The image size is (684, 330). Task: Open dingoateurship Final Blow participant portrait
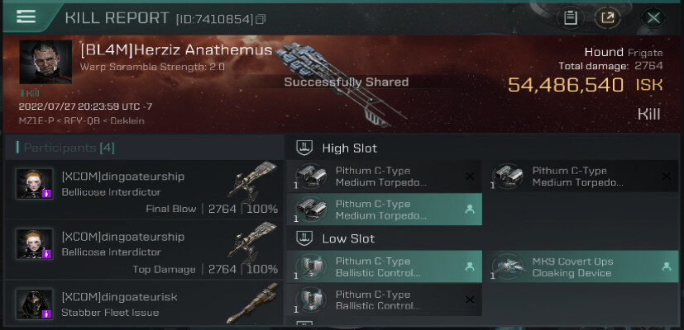pos(35,183)
